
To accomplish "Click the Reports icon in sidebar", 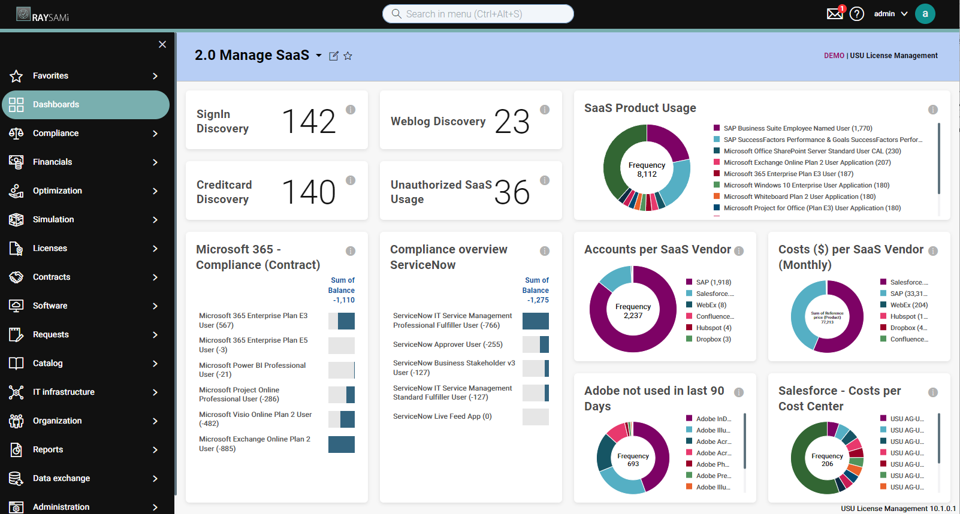I will pyautogui.click(x=16, y=450).
